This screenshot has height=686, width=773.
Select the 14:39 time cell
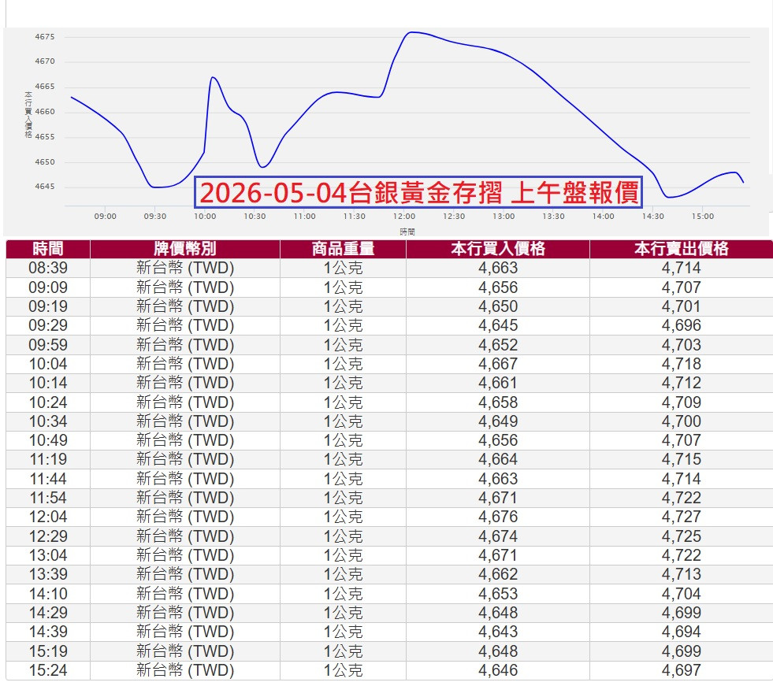coord(48,632)
